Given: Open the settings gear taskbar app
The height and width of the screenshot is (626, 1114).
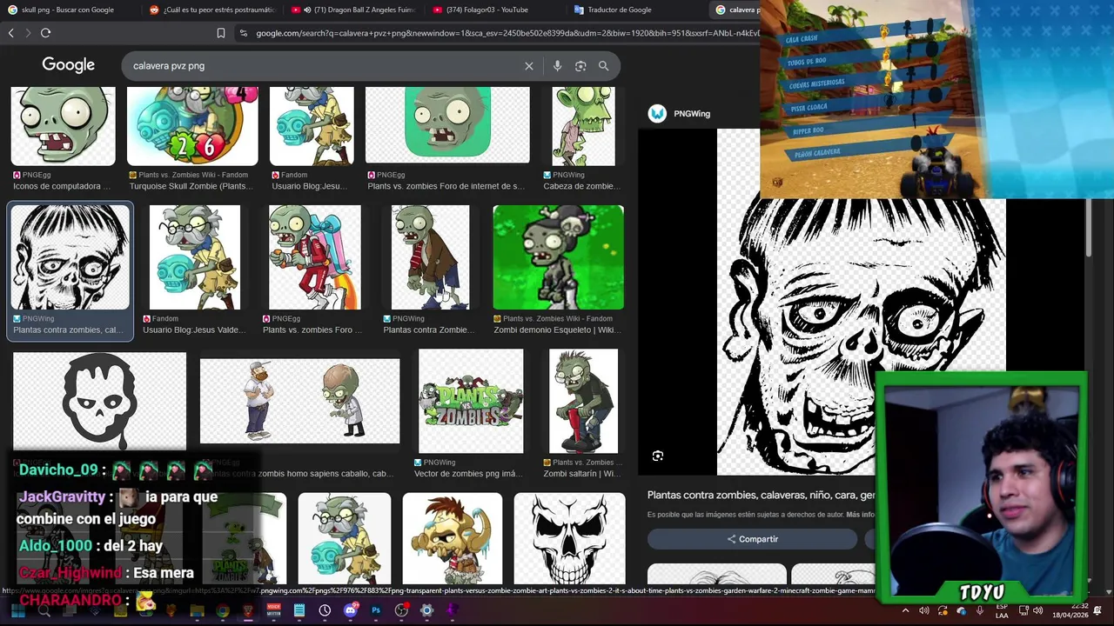Looking at the screenshot, I should (x=426, y=610).
